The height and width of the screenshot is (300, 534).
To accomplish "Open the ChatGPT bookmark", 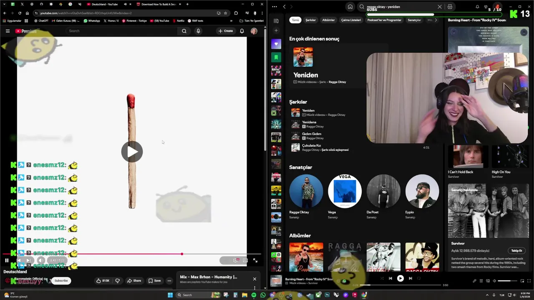I will tap(41, 21).
